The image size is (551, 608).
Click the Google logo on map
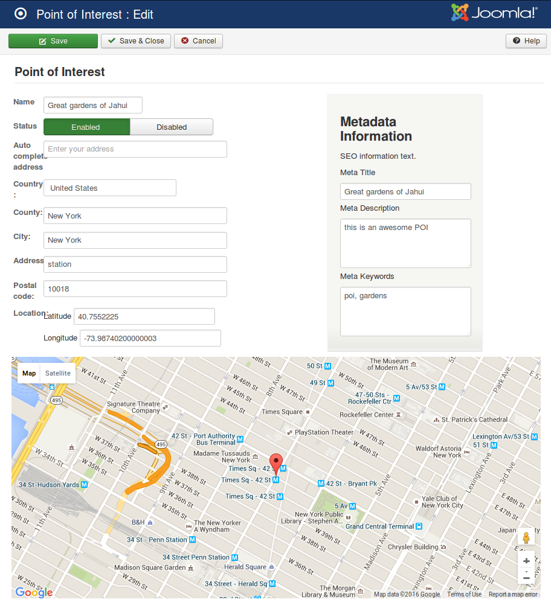[34, 592]
